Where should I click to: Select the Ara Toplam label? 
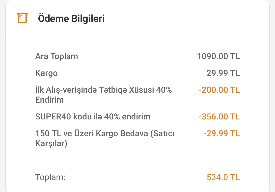pos(57,56)
